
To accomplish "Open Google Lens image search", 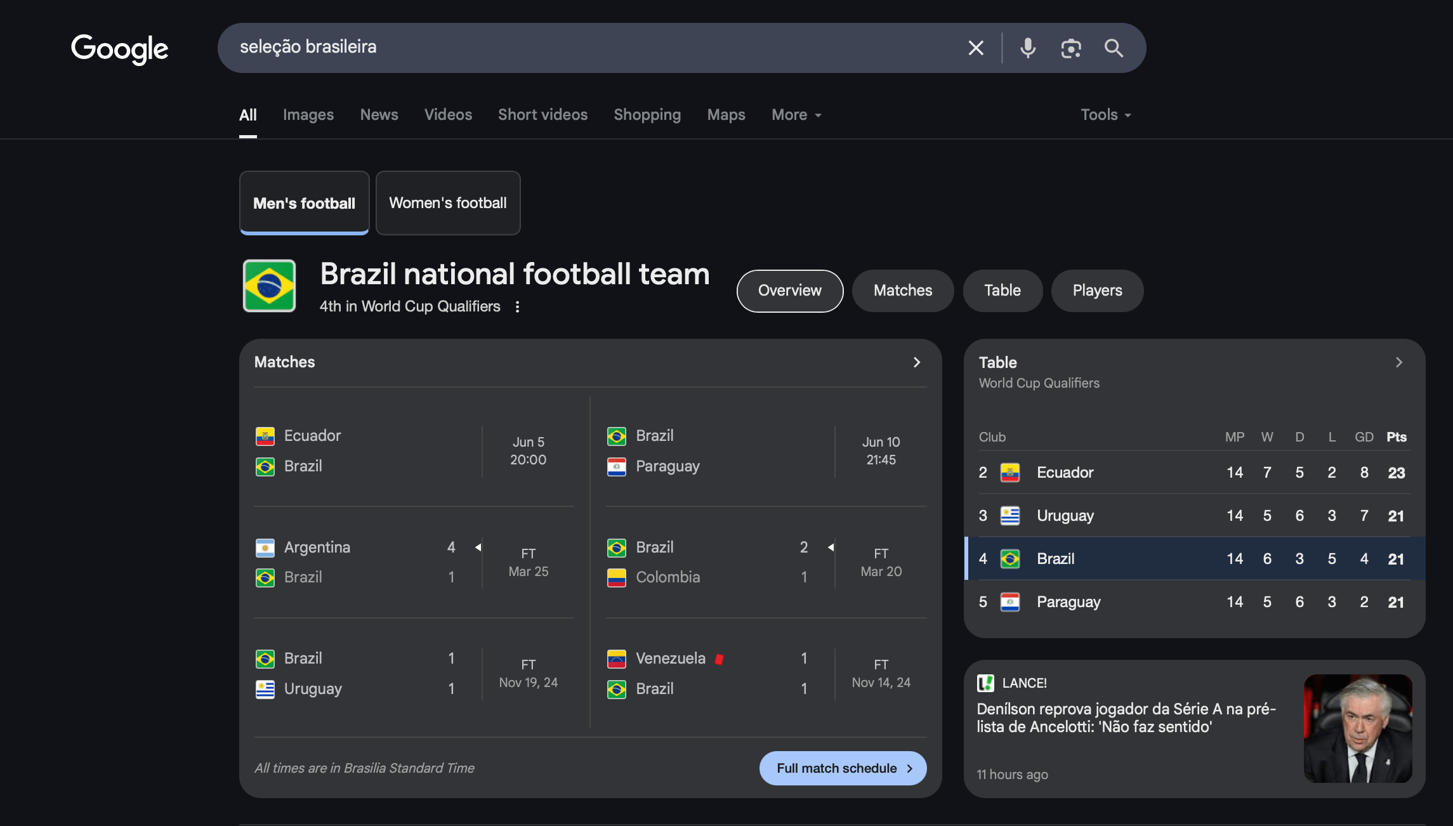I will coord(1071,48).
